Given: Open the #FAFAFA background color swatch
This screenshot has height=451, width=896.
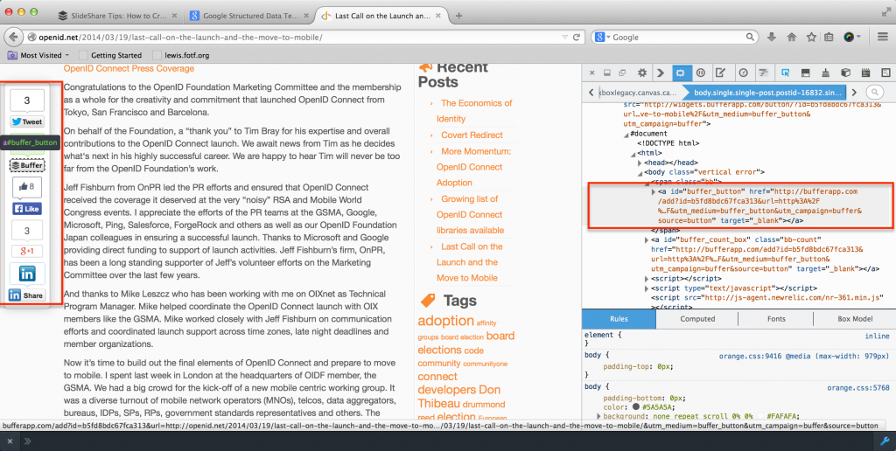Looking at the screenshot, I should point(760,417).
